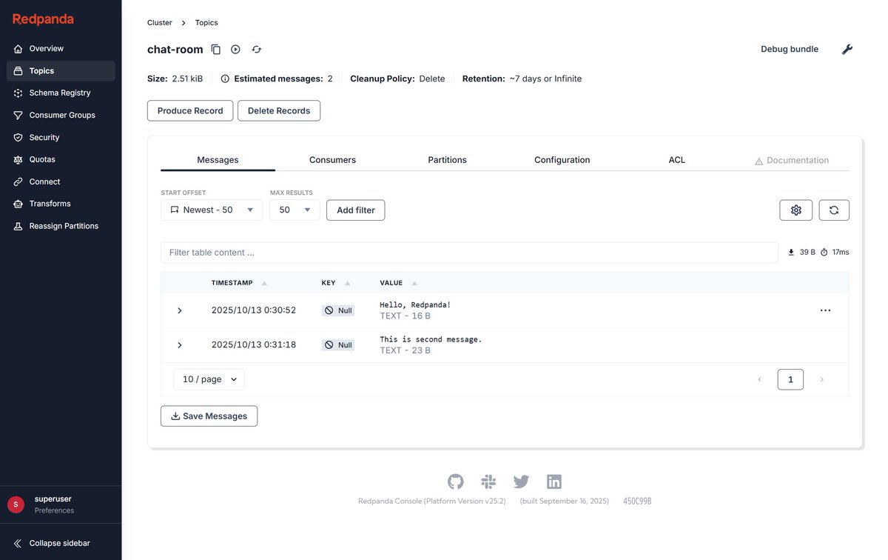Click the superuser avatar
The height and width of the screenshot is (560, 888).
tap(16, 504)
